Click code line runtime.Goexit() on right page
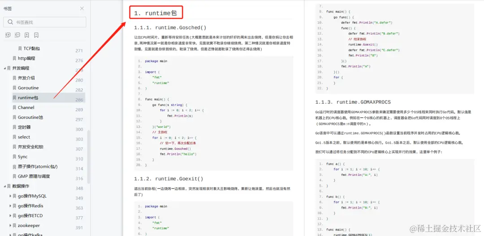This screenshot has width=484, height=236. tap(363, 44)
